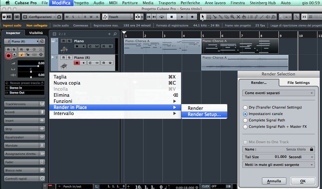Screen dimensions: 322x189
Task: Expand the Accordi inspector section
Action: [24, 112]
